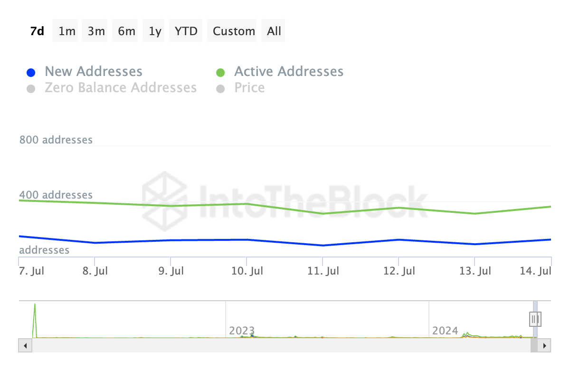The height and width of the screenshot is (380, 570).
Task: Click the scrollbar right arrow
Action: tap(545, 345)
